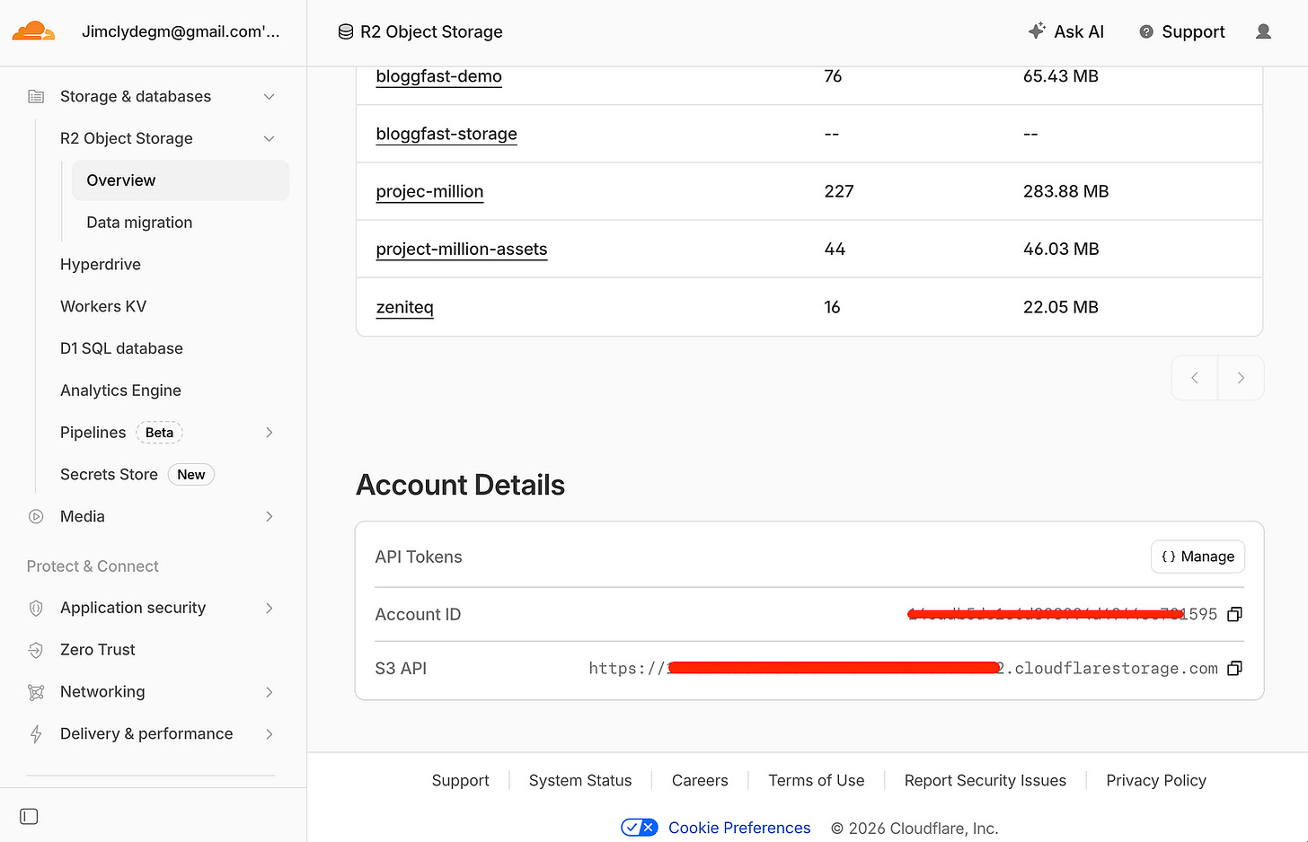Toggle the Cookie Preferences switch

pyautogui.click(x=639, y=827)
